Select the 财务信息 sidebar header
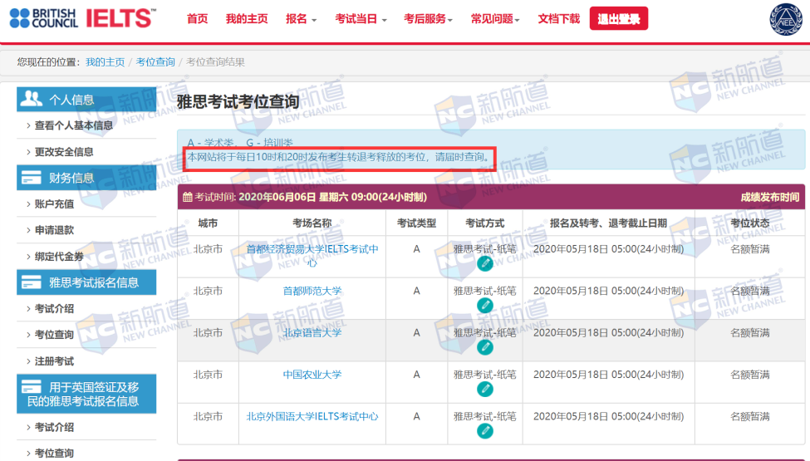This screenshot has width=810, height=461. click(x=86, y=178)
